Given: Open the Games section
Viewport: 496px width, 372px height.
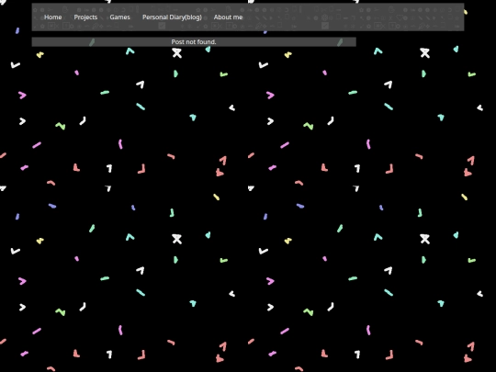Looking at the screenshot, I should coord(120,17).
